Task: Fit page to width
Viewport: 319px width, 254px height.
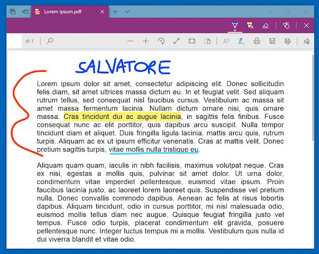Action: 192,41
